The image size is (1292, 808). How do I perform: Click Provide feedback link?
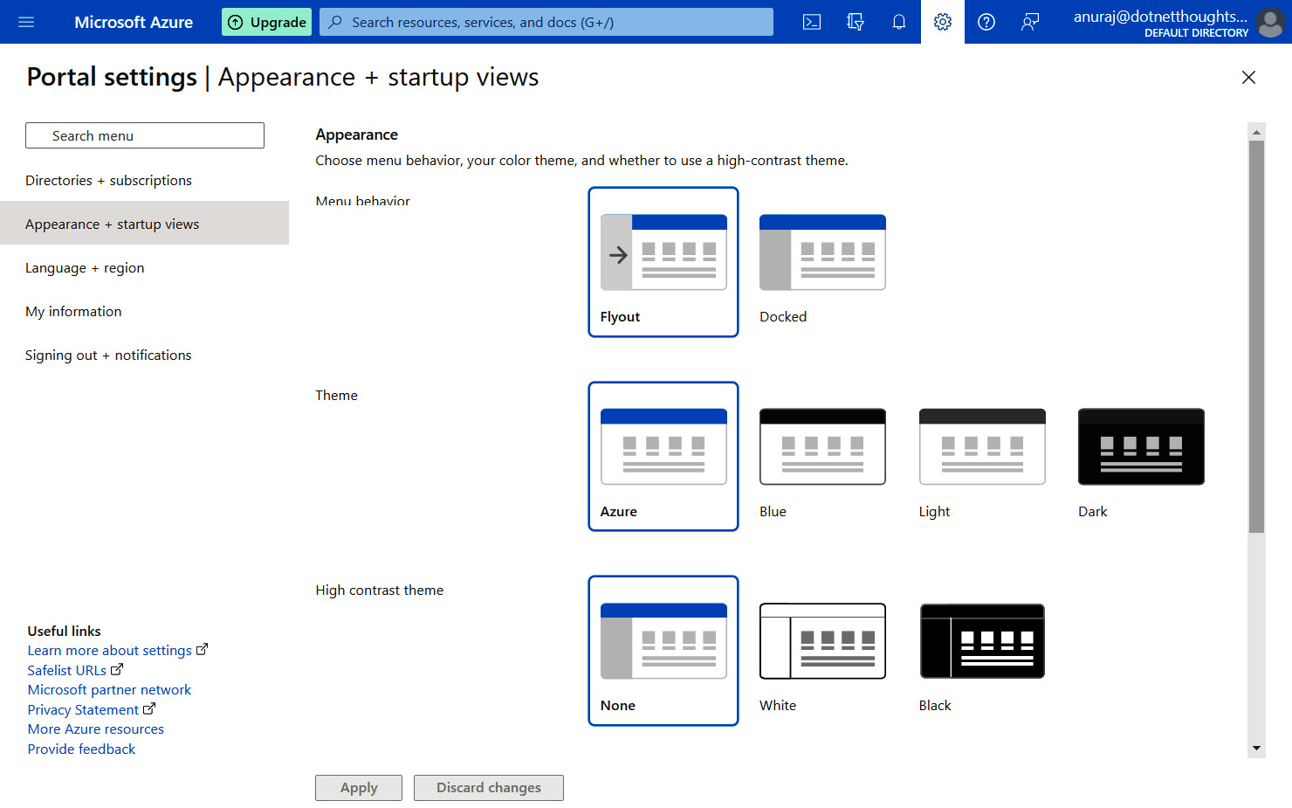81,749
